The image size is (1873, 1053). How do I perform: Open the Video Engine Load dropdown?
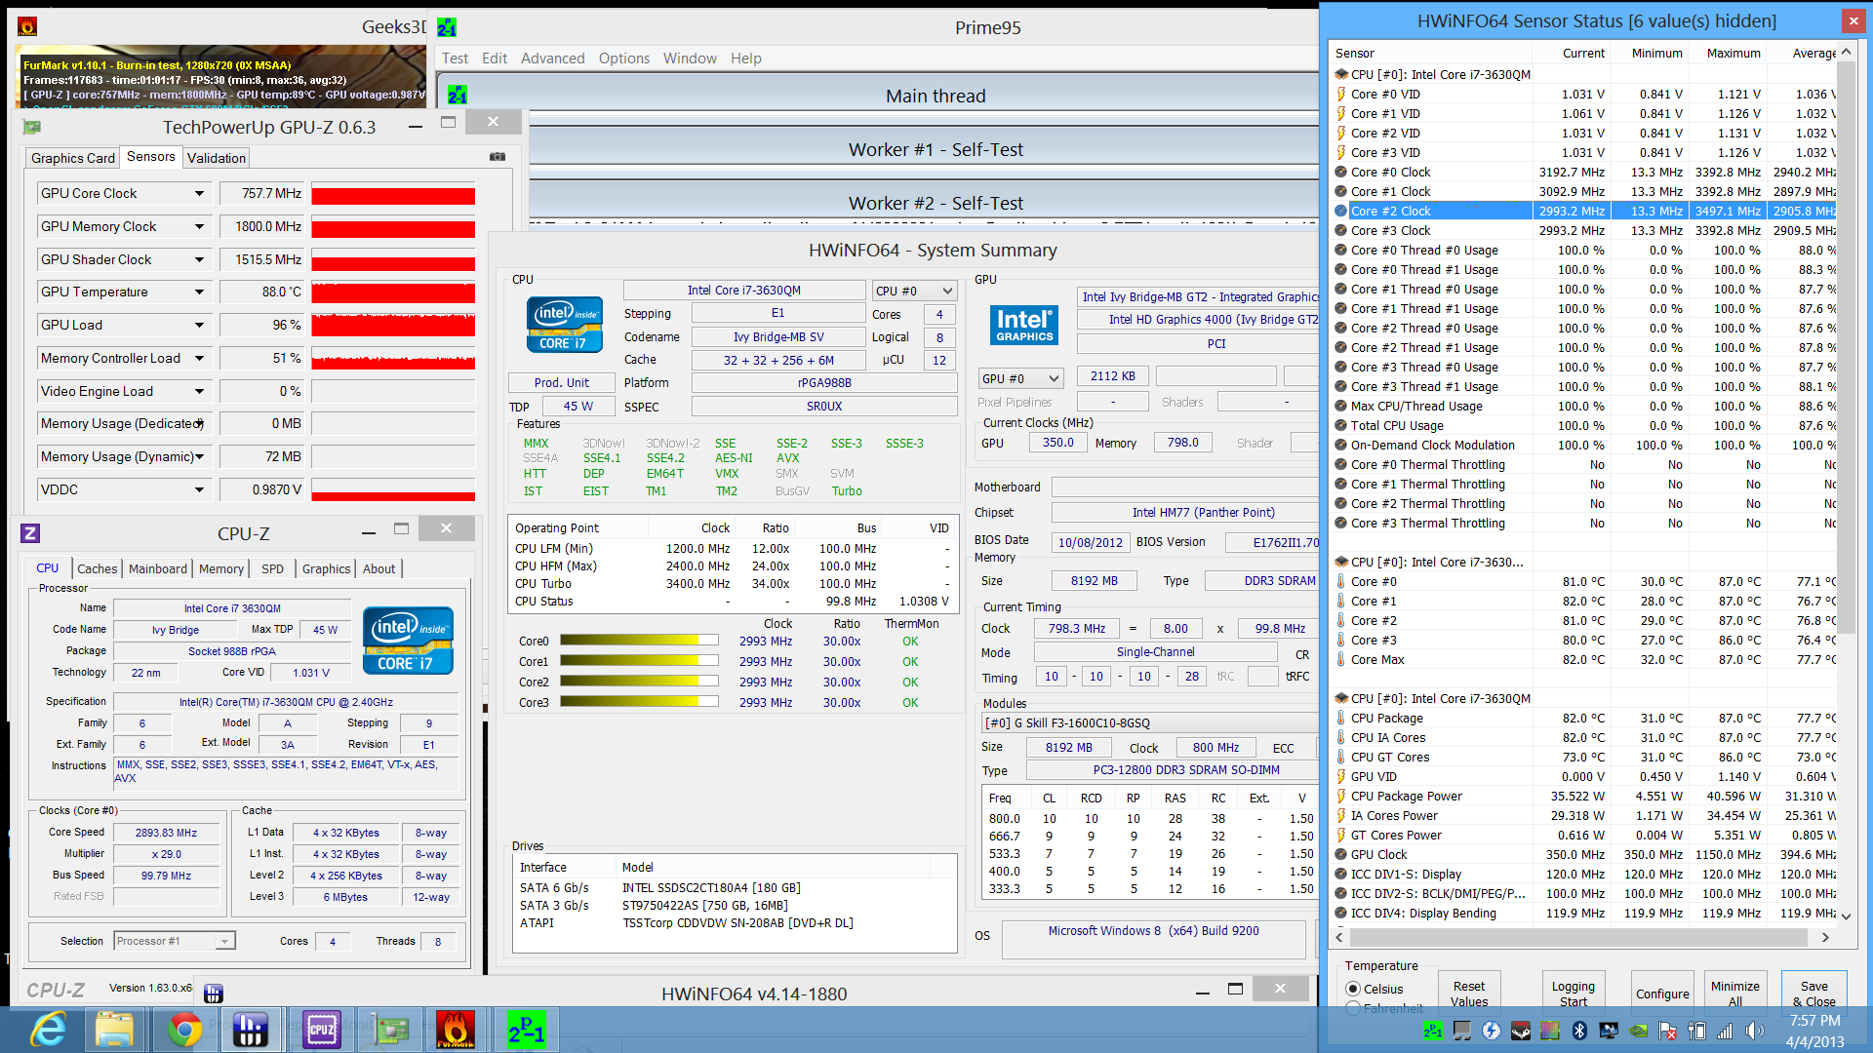pos(200,392)
